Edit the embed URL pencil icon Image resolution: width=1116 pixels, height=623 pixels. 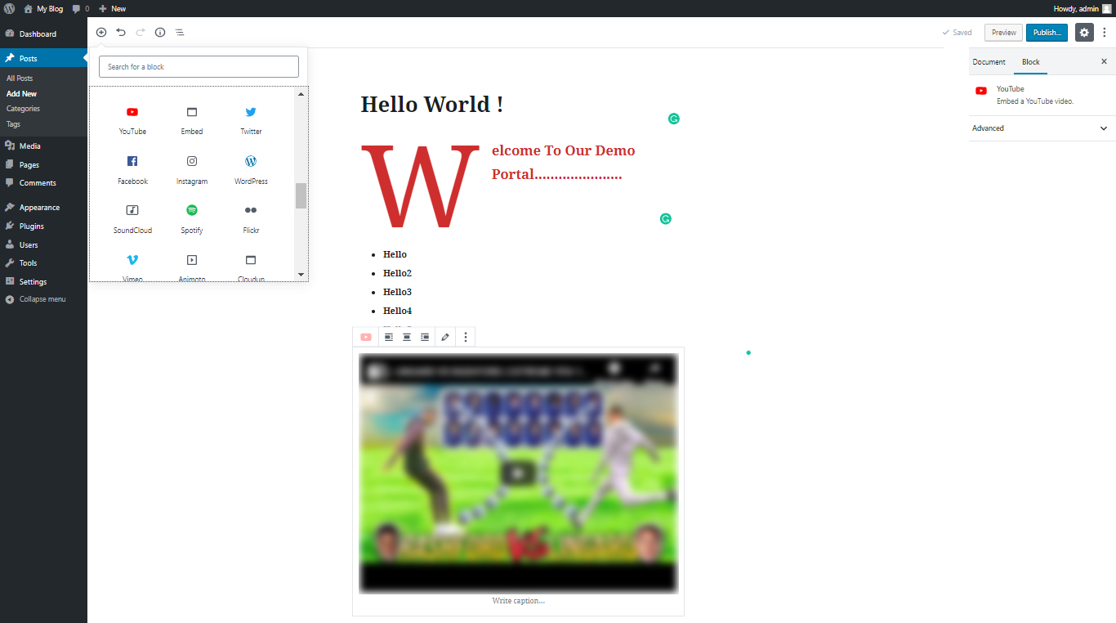tap(445, 337)
